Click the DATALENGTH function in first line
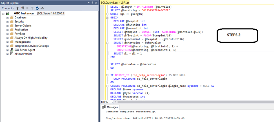The image size is (274, 122). (145, 7)
